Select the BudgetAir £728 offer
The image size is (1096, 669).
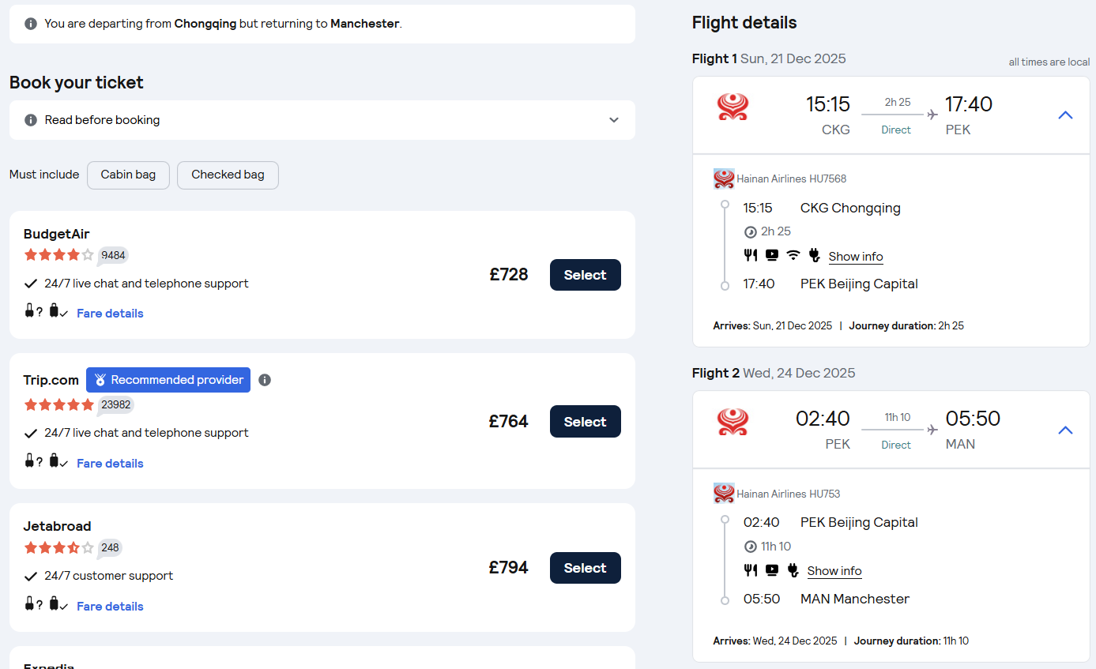[x=585, y=275]
